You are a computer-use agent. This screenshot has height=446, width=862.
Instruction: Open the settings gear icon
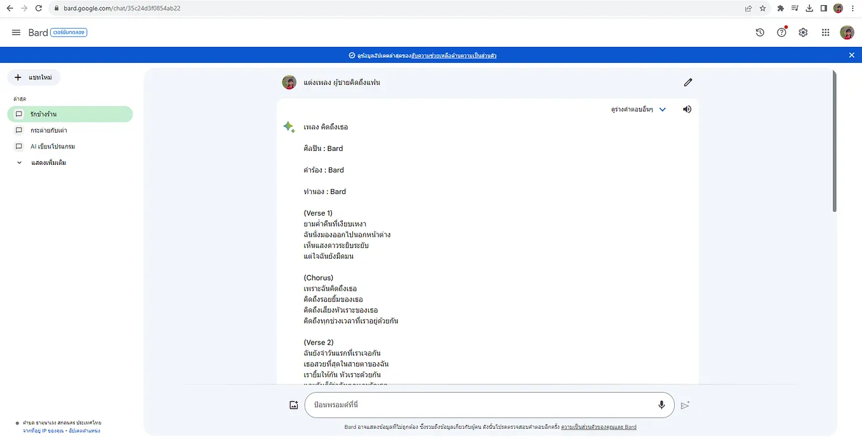[803, 32]
